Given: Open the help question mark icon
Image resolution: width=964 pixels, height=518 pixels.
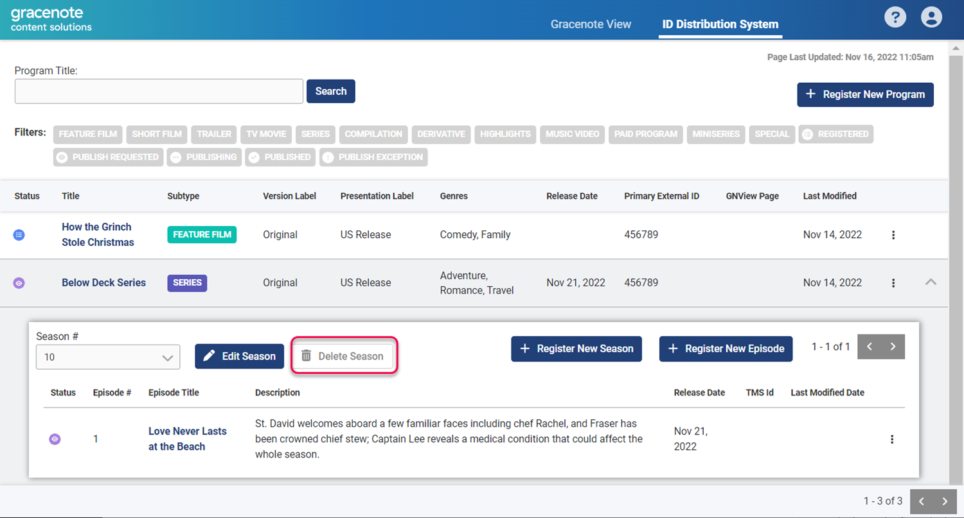Looking at the screenshot, I should 895,17.
